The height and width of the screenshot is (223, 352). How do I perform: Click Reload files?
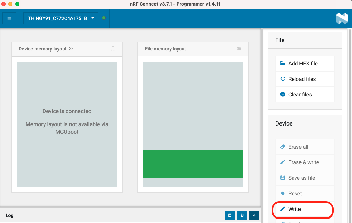(305, 79)
